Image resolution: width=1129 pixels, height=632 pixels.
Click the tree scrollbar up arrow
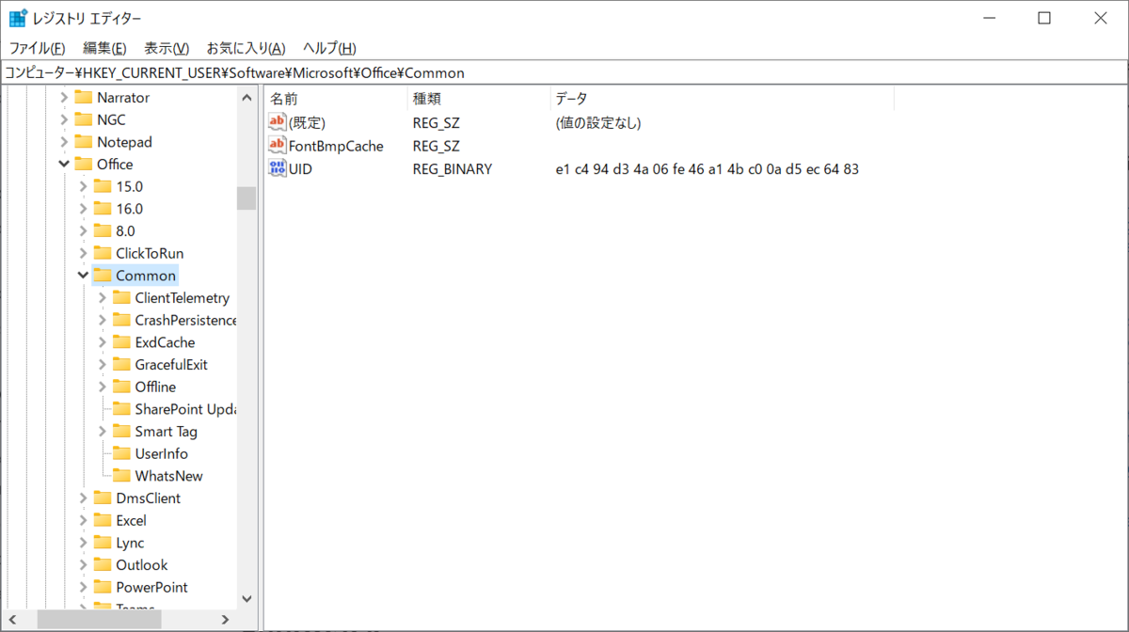(x=246, y=97)
